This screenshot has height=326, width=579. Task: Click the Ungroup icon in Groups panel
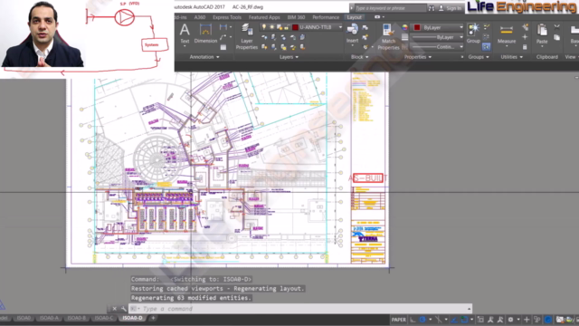pos(487,27)
